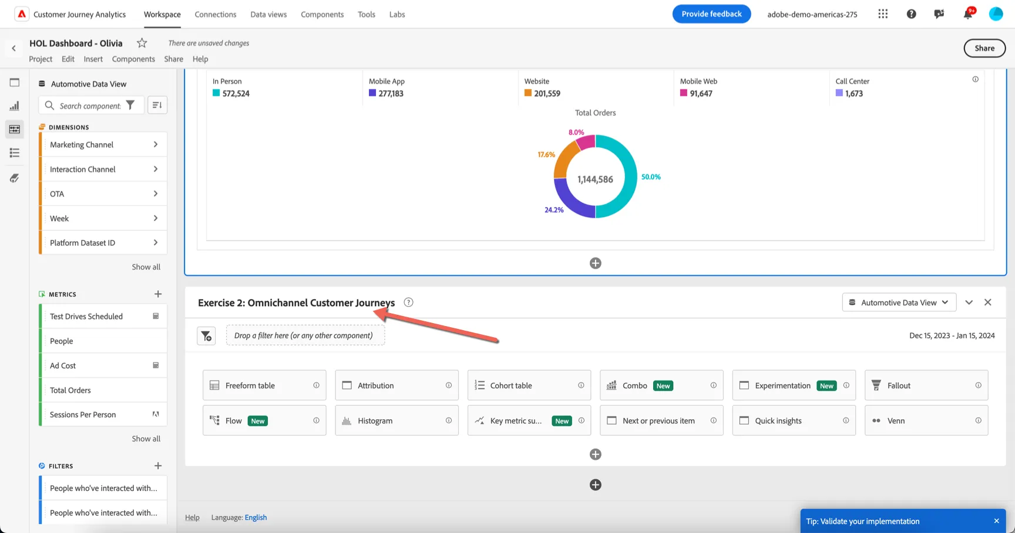Open the help question mark icon in header
The height and width of the screenshot is (533, 1015).
tap(911, 14)
